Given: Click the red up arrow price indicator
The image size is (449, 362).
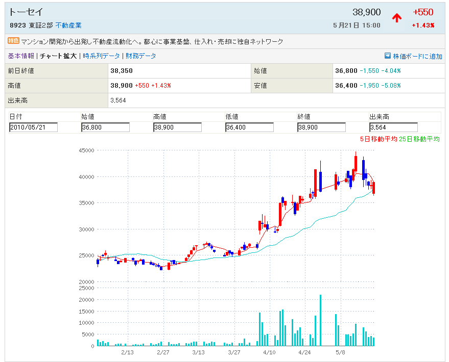Looking at the screenshot, I should pyautogui.click(x=397, y=18).
